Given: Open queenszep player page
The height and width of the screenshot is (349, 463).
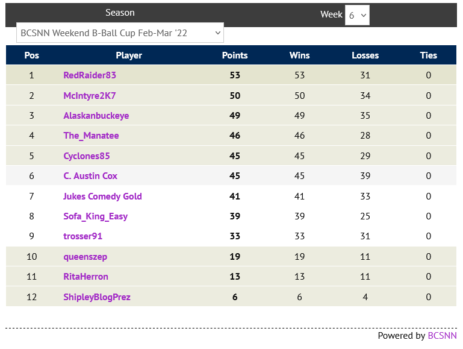Looking at the screenshot, I should click(85, 257).
